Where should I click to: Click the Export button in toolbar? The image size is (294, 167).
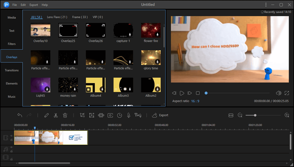coord(160,115)
